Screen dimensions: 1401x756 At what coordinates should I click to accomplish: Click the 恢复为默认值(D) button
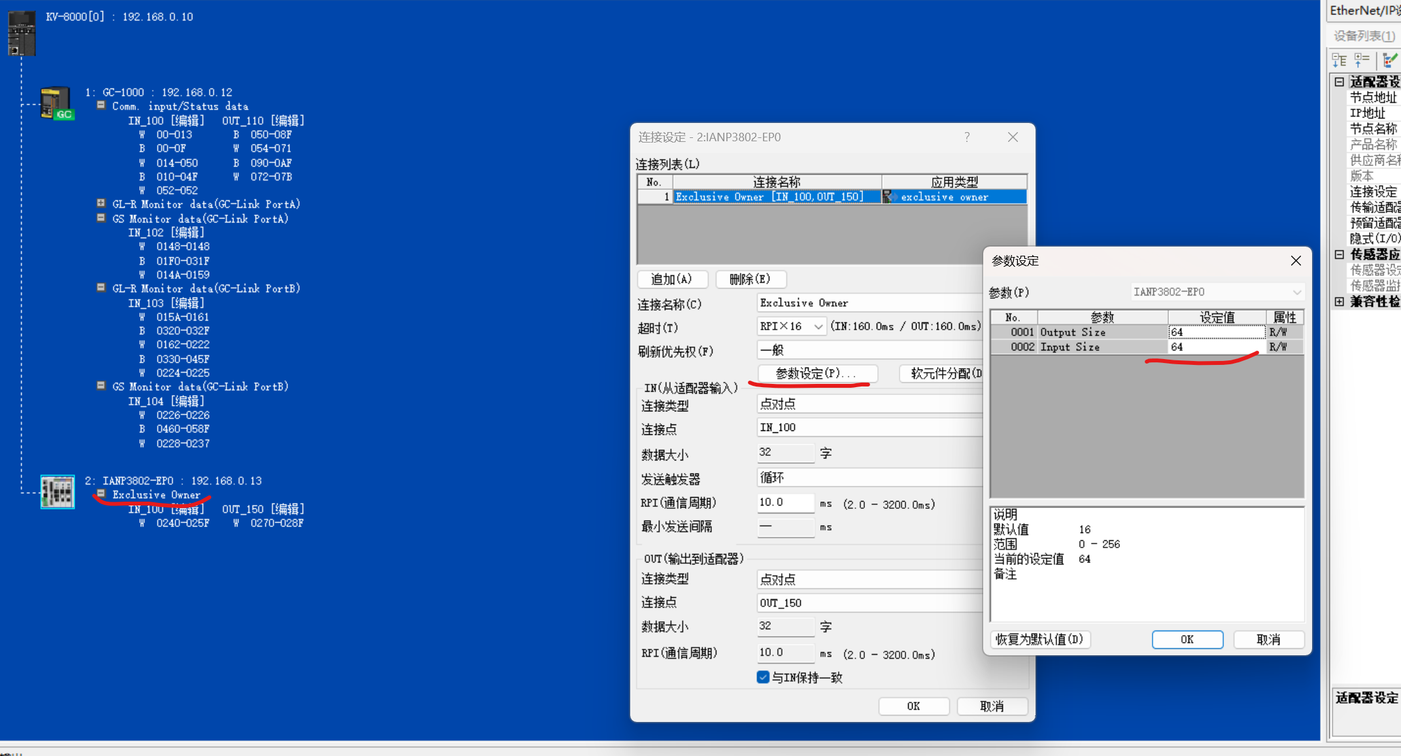point(1039,639)
